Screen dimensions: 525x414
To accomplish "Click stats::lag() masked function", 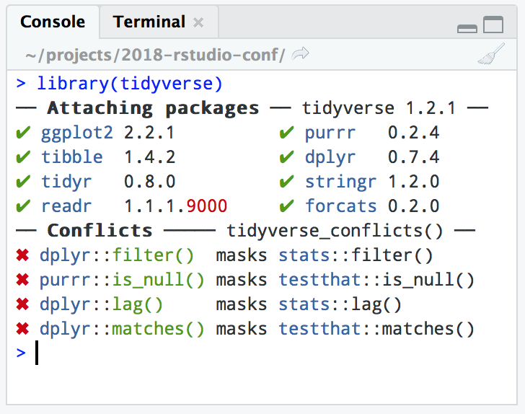I will point(340,304).
